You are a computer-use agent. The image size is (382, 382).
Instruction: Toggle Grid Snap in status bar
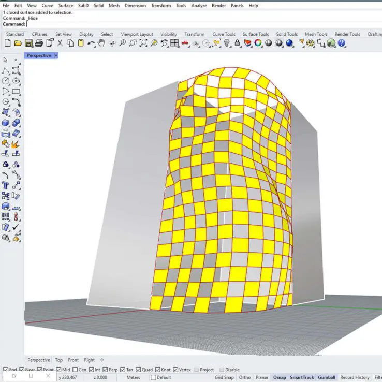pos(224,377)
